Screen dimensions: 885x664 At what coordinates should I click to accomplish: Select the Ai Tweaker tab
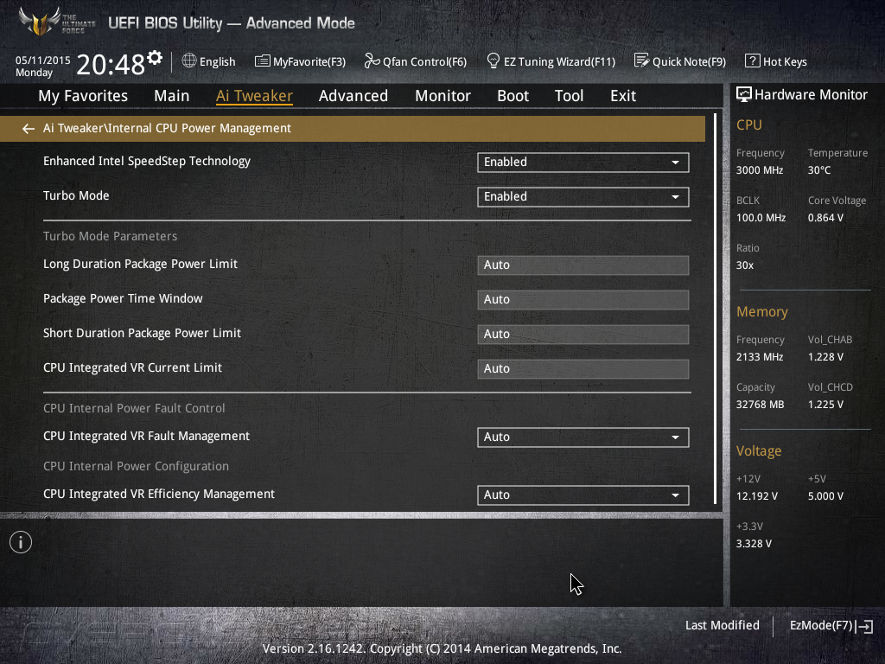254,96
